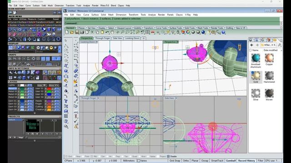This screenshot has height=163, width=291.
Task: Open the V-Ray menu
Action: (188, 15)
